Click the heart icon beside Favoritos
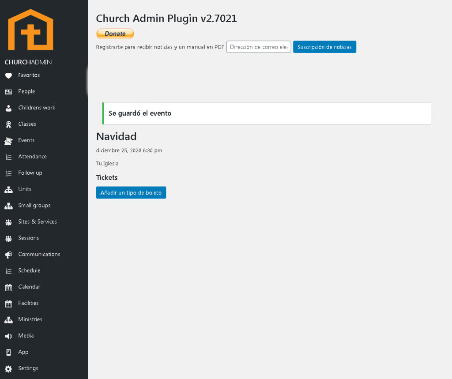This screenshot has height=379, width=452. [x=8, y=75]
